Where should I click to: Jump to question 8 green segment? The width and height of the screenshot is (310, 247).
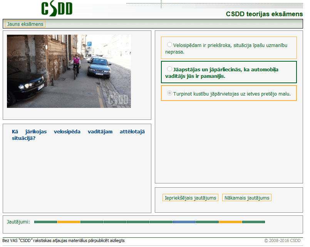(208, 222)
